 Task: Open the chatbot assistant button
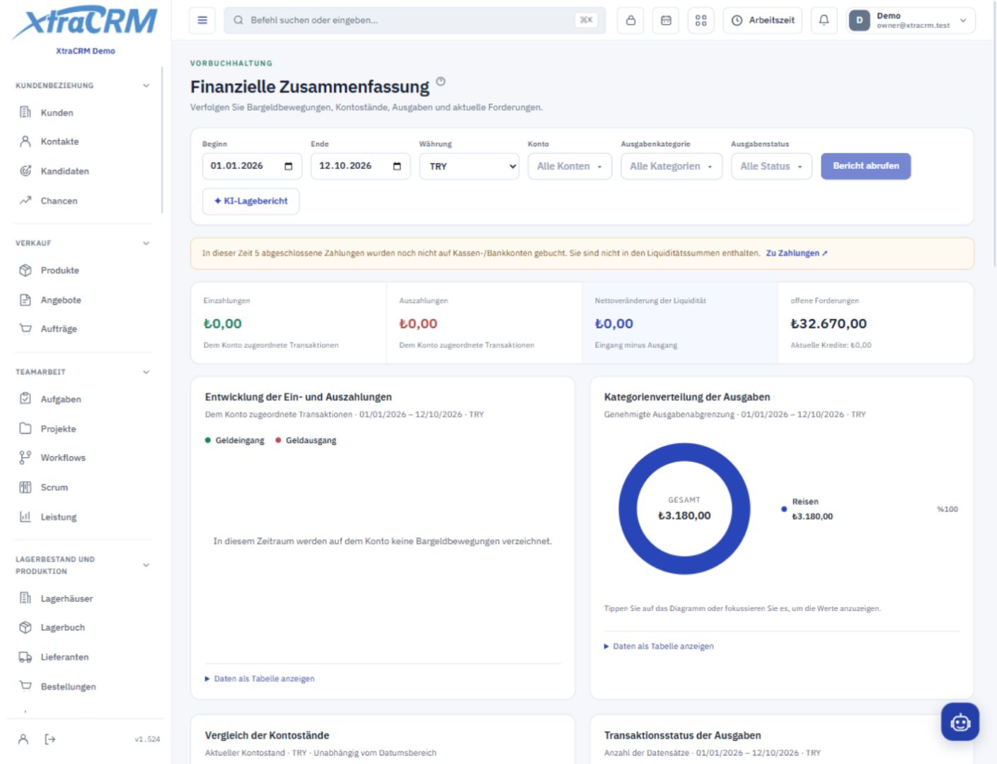coord(960,722)
